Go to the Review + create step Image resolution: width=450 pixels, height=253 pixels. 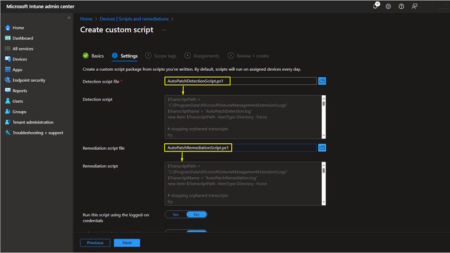click(x=248, y=56)
